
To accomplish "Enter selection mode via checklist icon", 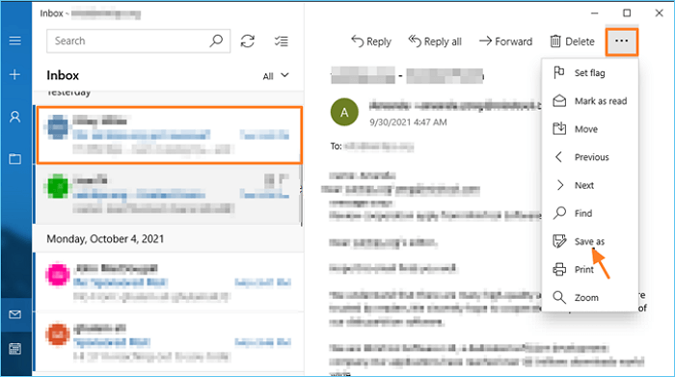I will click(282, 41).
